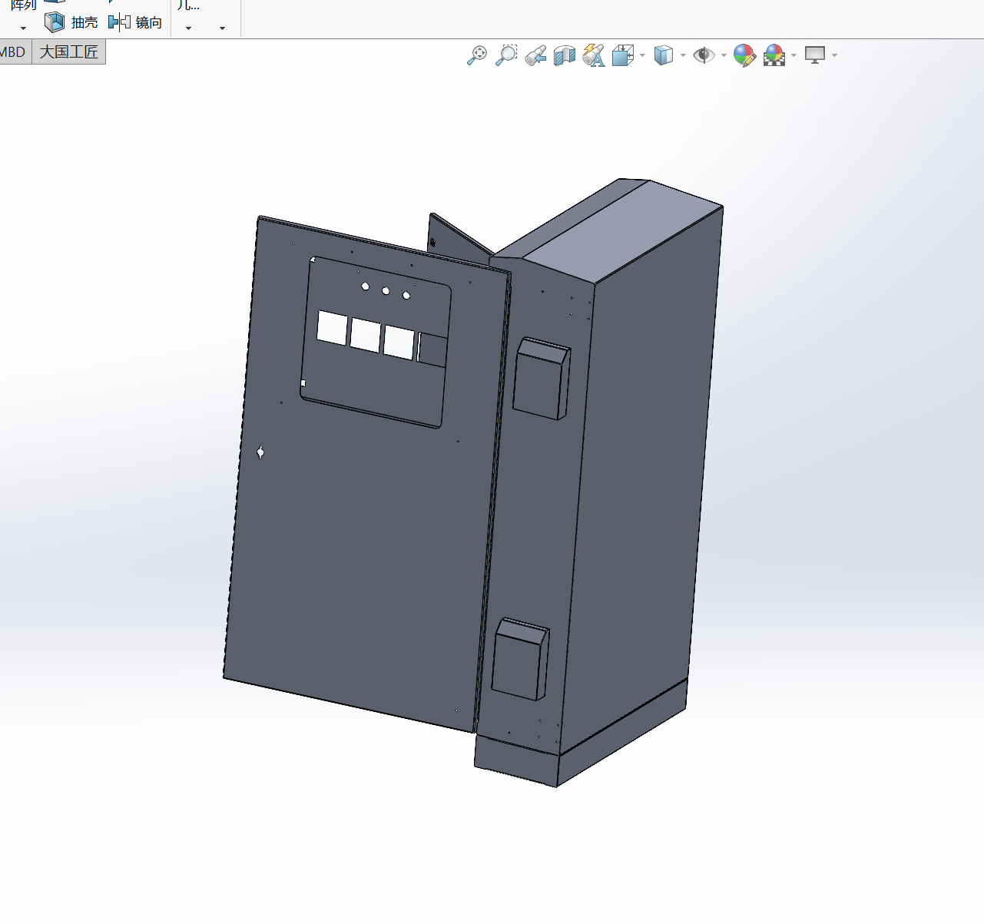This screenshot has width=984, height=924.
Task: Switch to the 大国工匠 tab
Action: [69, 52]
